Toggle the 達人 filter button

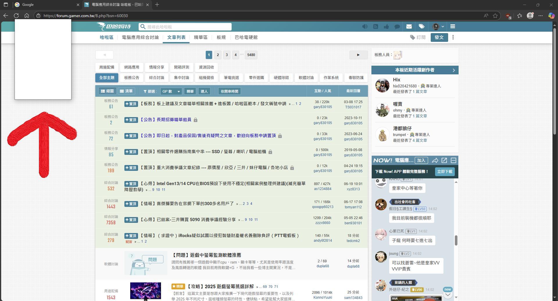click(204, 91)
